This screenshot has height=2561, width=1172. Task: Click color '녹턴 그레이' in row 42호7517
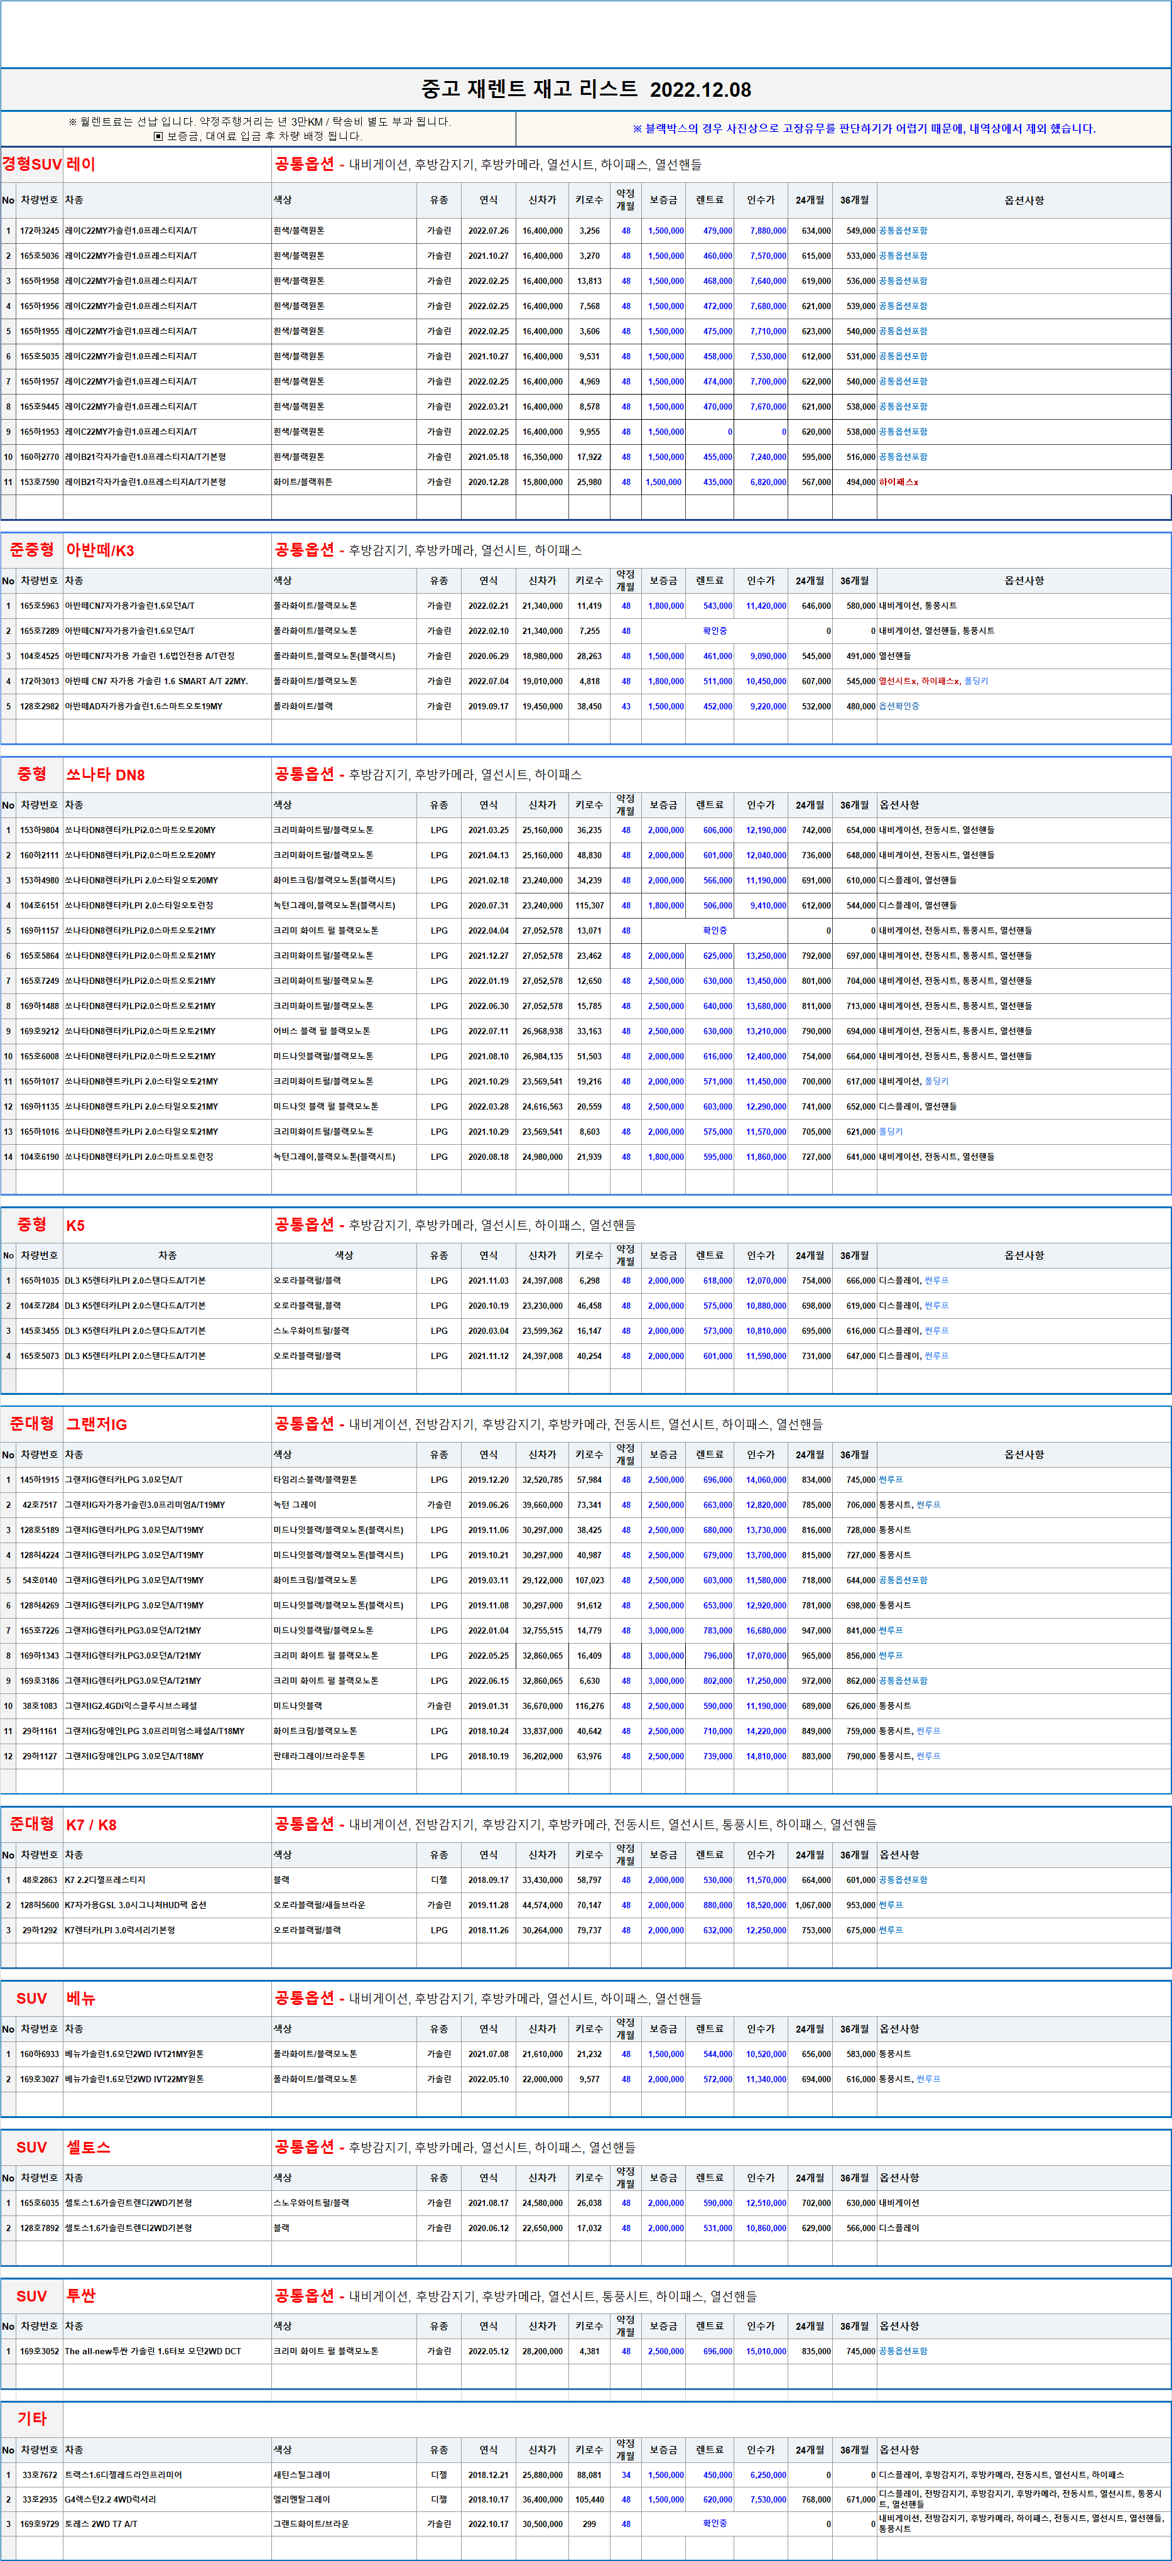point(295,1505)
